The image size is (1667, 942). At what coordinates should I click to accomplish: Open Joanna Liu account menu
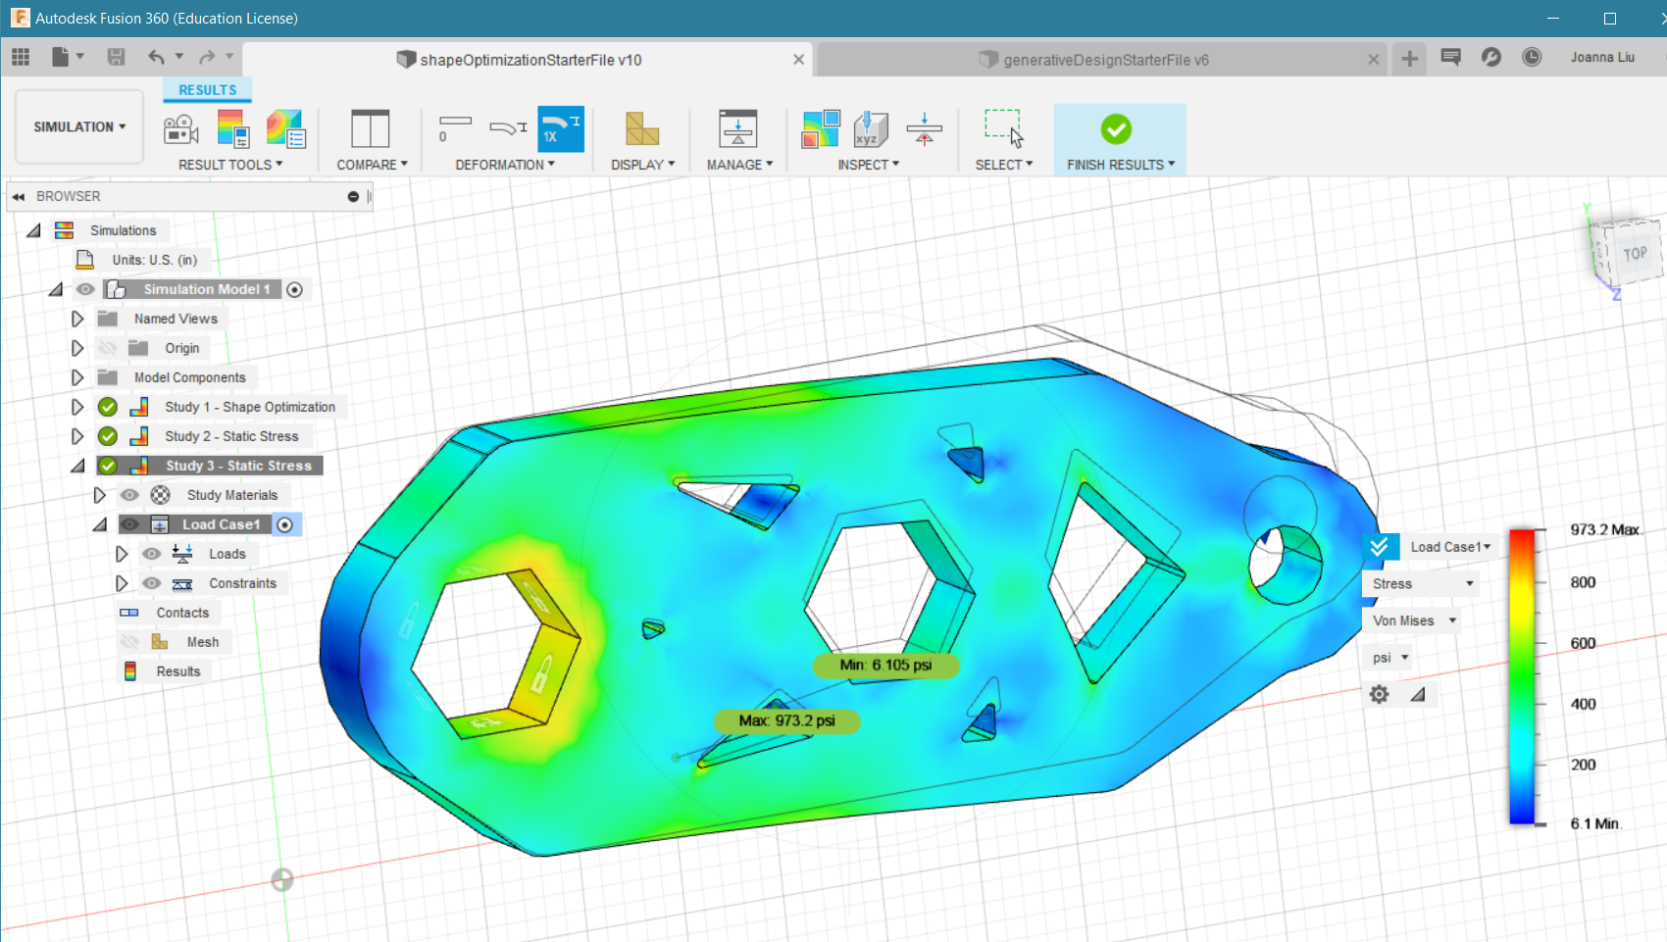pos(1602,57)
